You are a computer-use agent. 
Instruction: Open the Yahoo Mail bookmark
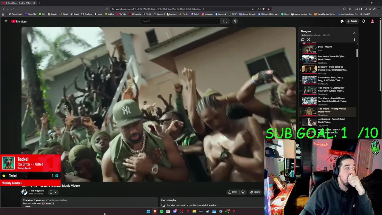30,14
